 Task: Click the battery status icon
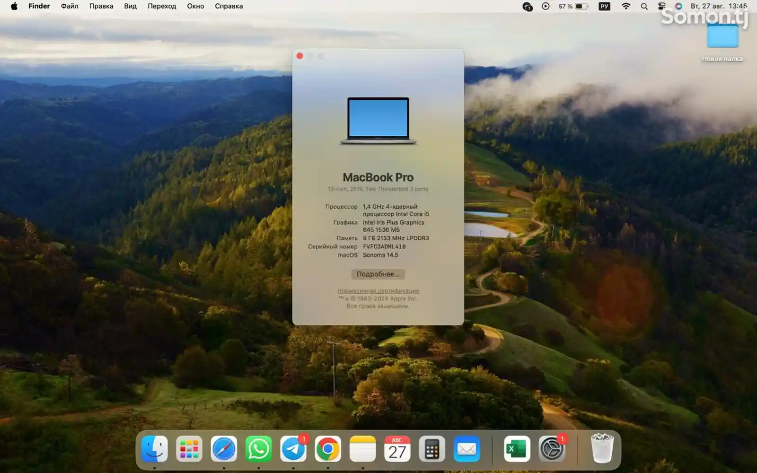tap(582, 6)
